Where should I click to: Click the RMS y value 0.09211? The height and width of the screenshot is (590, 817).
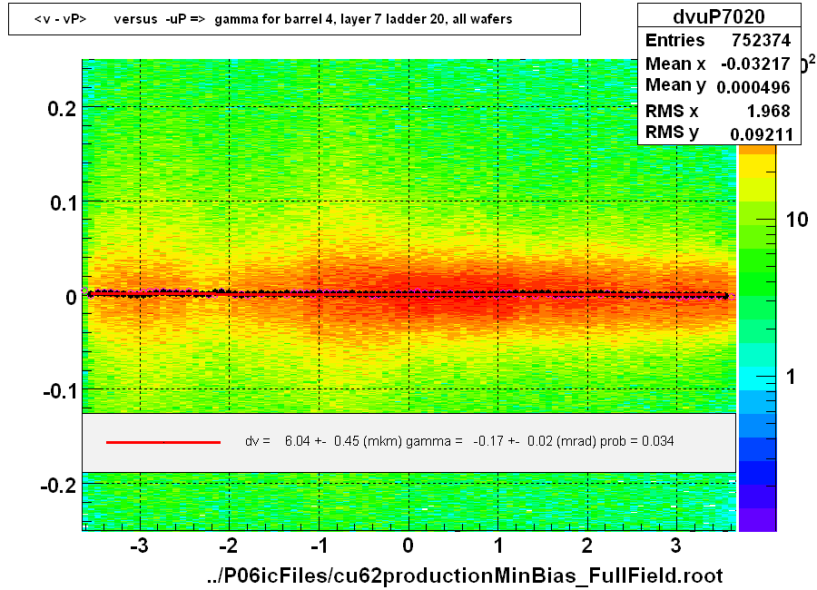tap(762, 134)
